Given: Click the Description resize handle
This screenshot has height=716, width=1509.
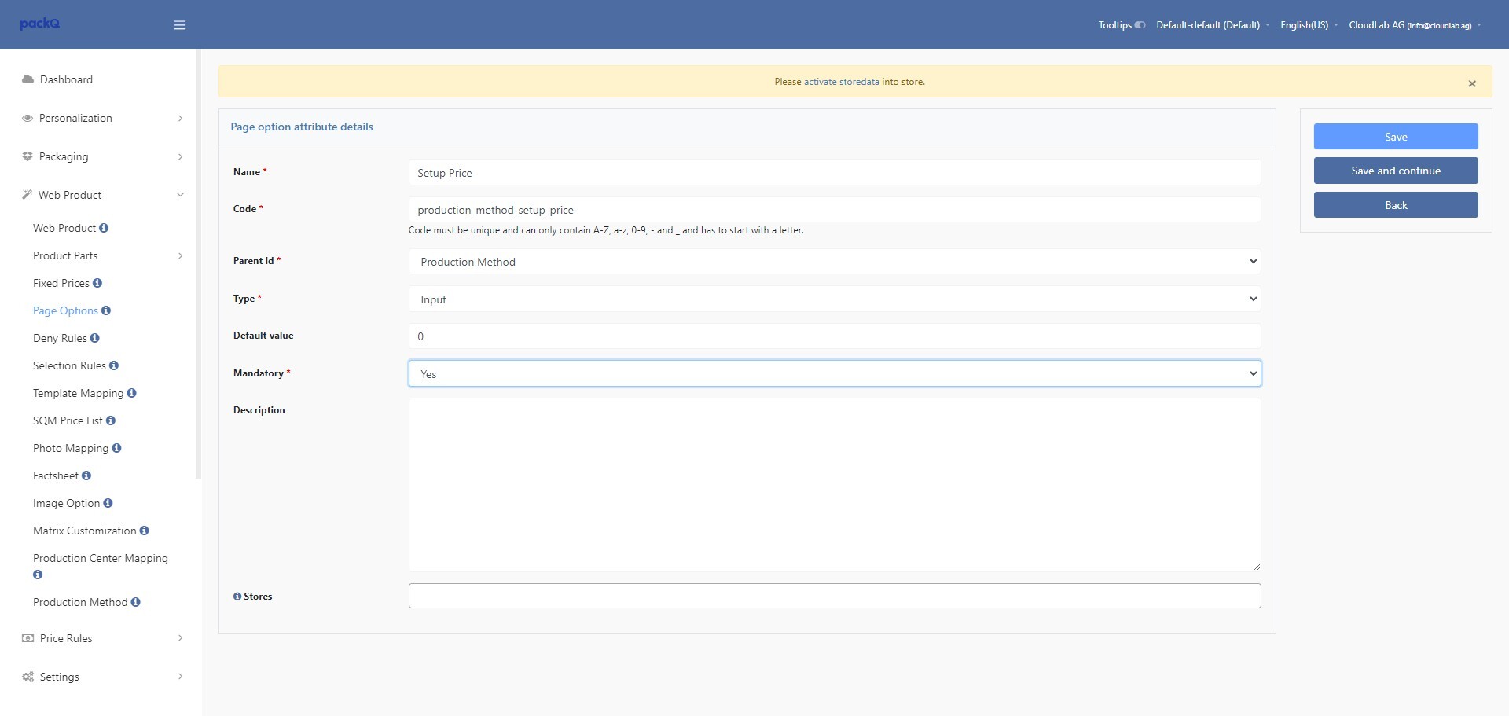Looking at the screenshot, I should click(1256, 567).
